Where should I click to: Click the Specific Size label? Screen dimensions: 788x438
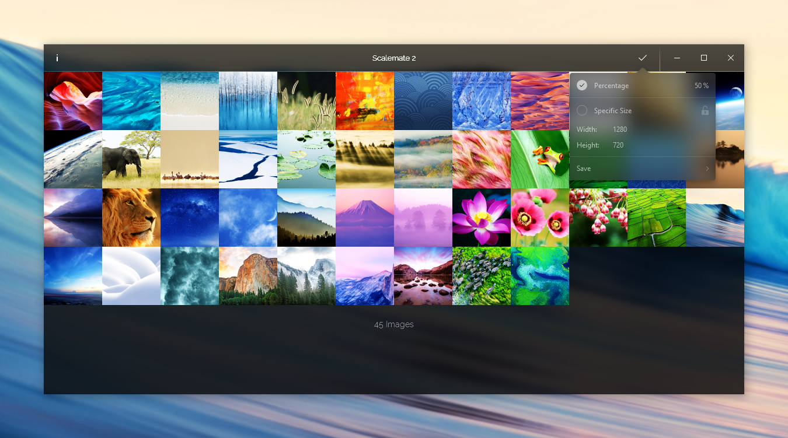pos(613,111)
